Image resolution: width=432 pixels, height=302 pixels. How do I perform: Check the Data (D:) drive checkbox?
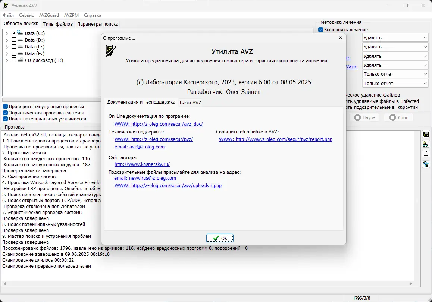[x=14, y=40]
